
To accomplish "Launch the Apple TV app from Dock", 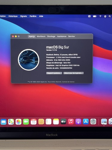I will click(63, 122).
